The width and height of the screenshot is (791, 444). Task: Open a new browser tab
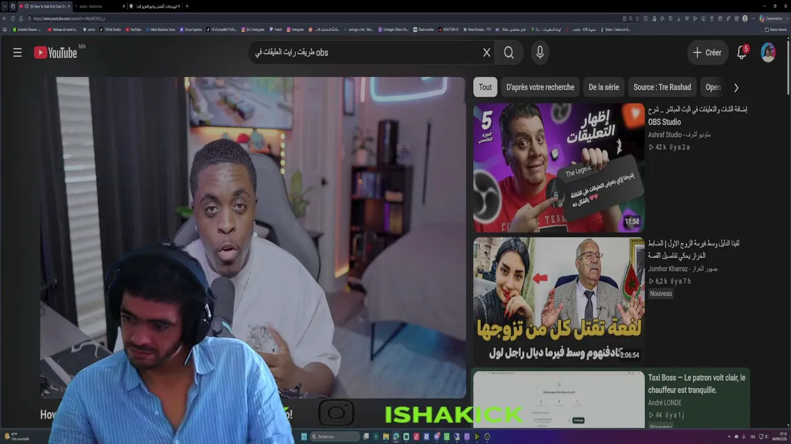pos(187,6)
